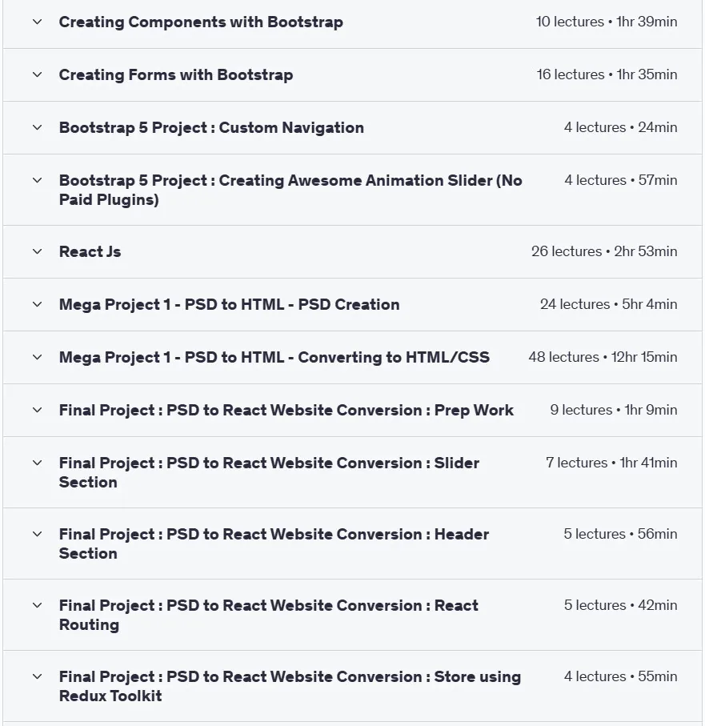
Task: Expand Custom Navigation project chevron
Action: pos(38,127)
